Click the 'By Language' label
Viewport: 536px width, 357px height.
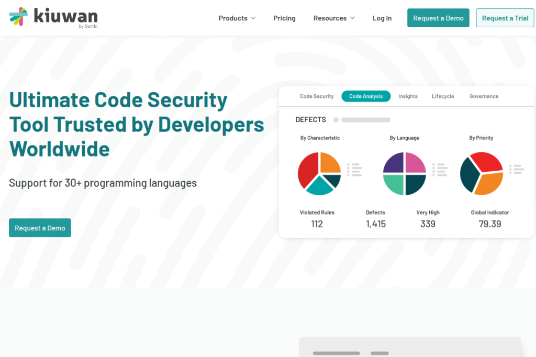click(405, 138)
